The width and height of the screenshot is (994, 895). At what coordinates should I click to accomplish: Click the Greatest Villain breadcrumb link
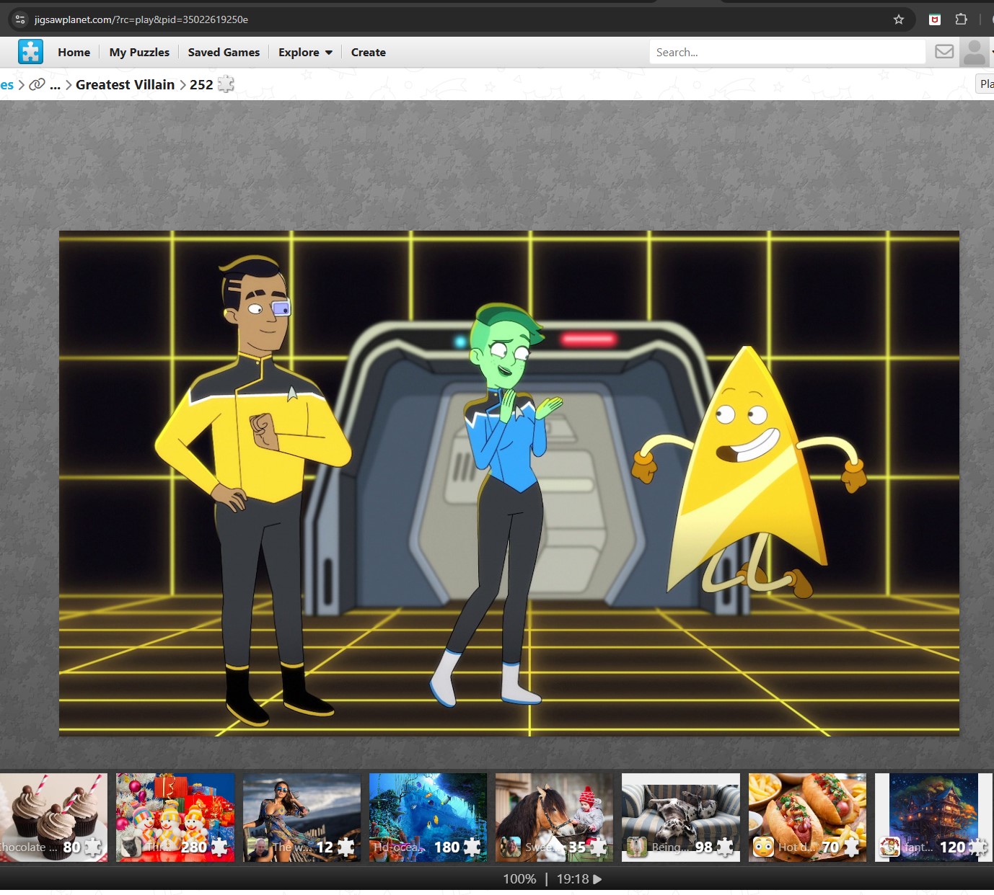(x=126, y=84)
